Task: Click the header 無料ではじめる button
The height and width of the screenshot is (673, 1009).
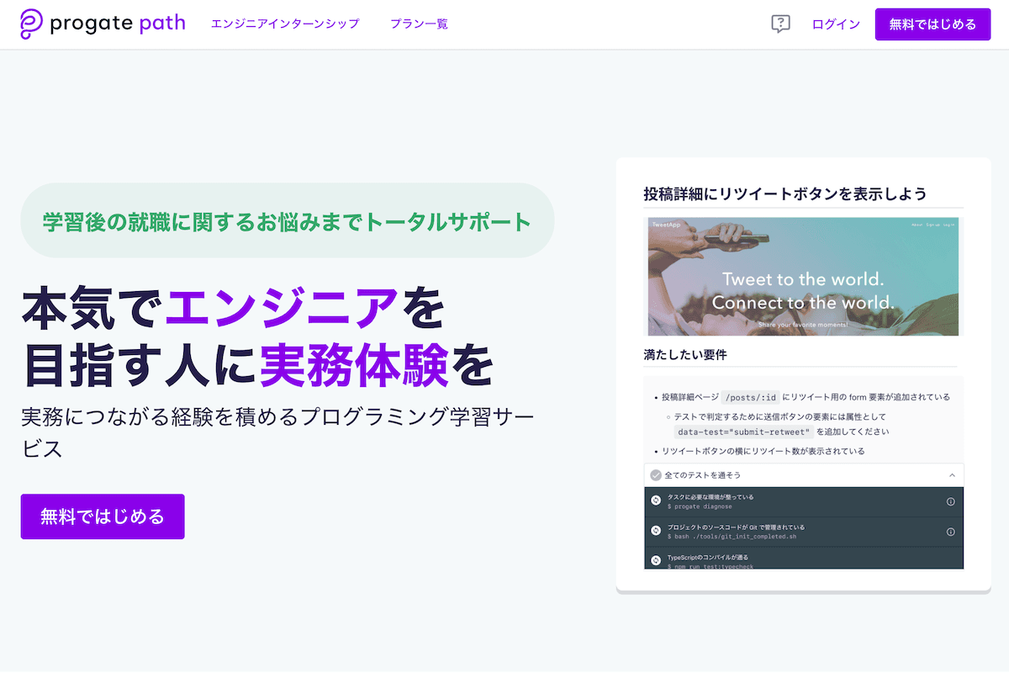Action: pyautogui.click(x=933, y=24)
